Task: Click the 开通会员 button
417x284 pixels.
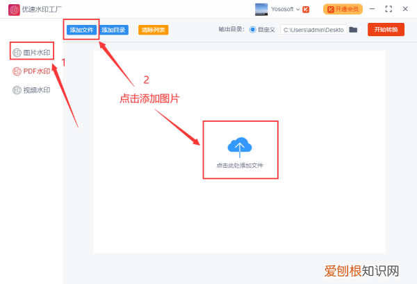Action: tap(343, 9)
